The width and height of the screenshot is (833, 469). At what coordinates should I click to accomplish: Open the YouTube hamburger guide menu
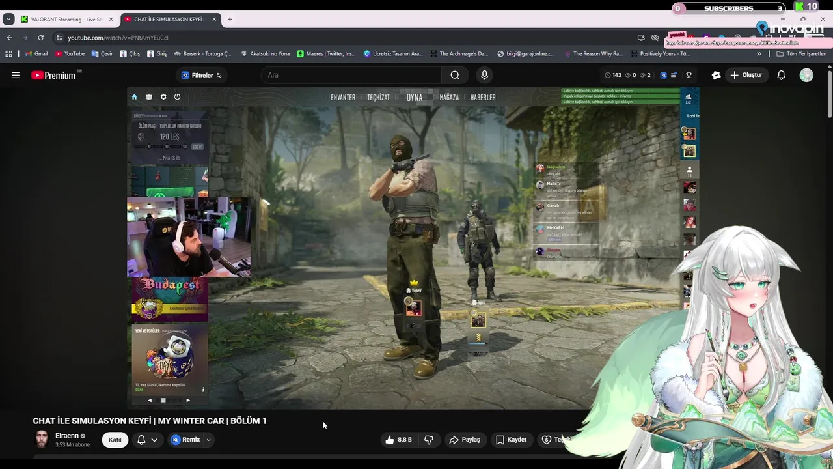click(x=16, y=75)
